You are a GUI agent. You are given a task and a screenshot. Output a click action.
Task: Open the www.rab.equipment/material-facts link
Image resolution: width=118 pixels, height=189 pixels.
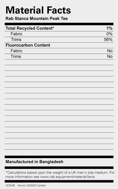pyautogui.click(x=67, y=177)
